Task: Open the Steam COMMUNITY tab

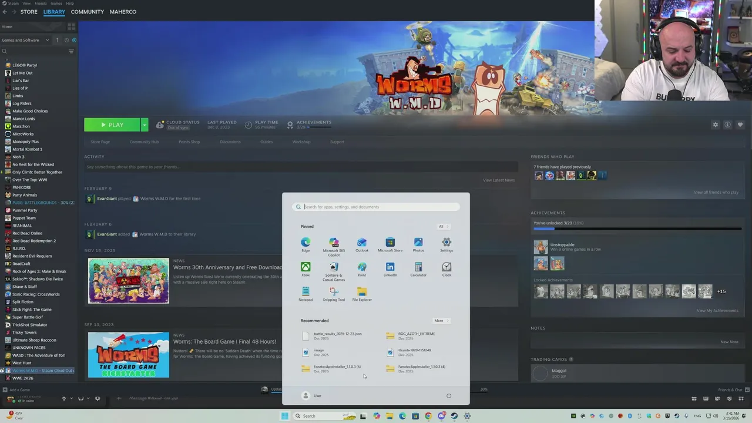Action: tap(87, 12)
